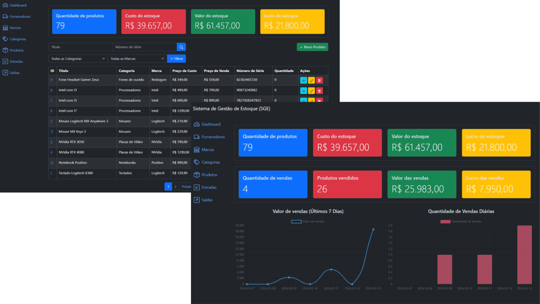Toggle the 'Valor em vendas' chart legend
Image resolution: width=540 pixels, height=304 pixels.
click(308, 222)
